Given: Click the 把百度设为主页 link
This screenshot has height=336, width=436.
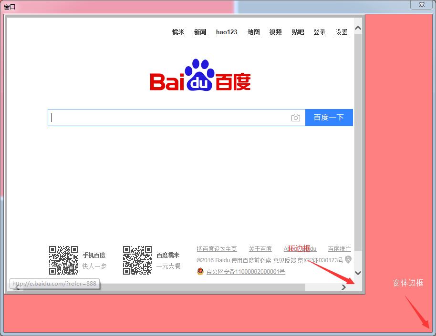Looking at the screenshot, I should (217, 249).
